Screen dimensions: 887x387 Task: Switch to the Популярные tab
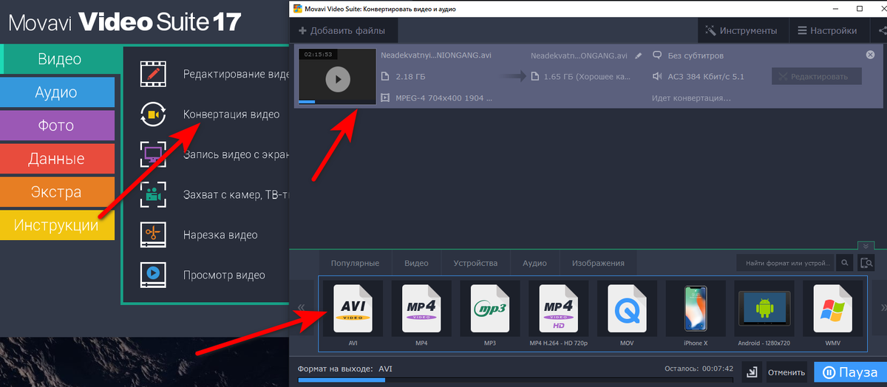355,263
